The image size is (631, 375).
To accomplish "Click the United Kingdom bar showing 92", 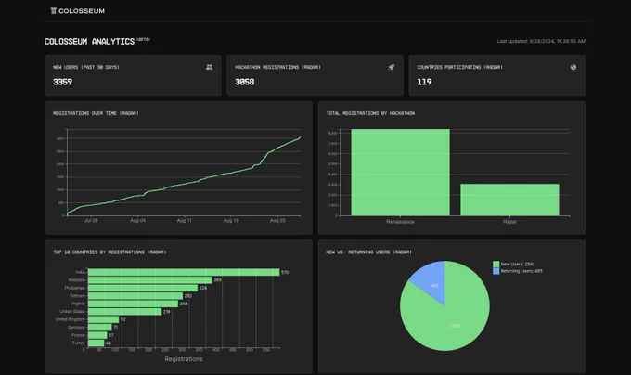I will (x=103, y=319).
